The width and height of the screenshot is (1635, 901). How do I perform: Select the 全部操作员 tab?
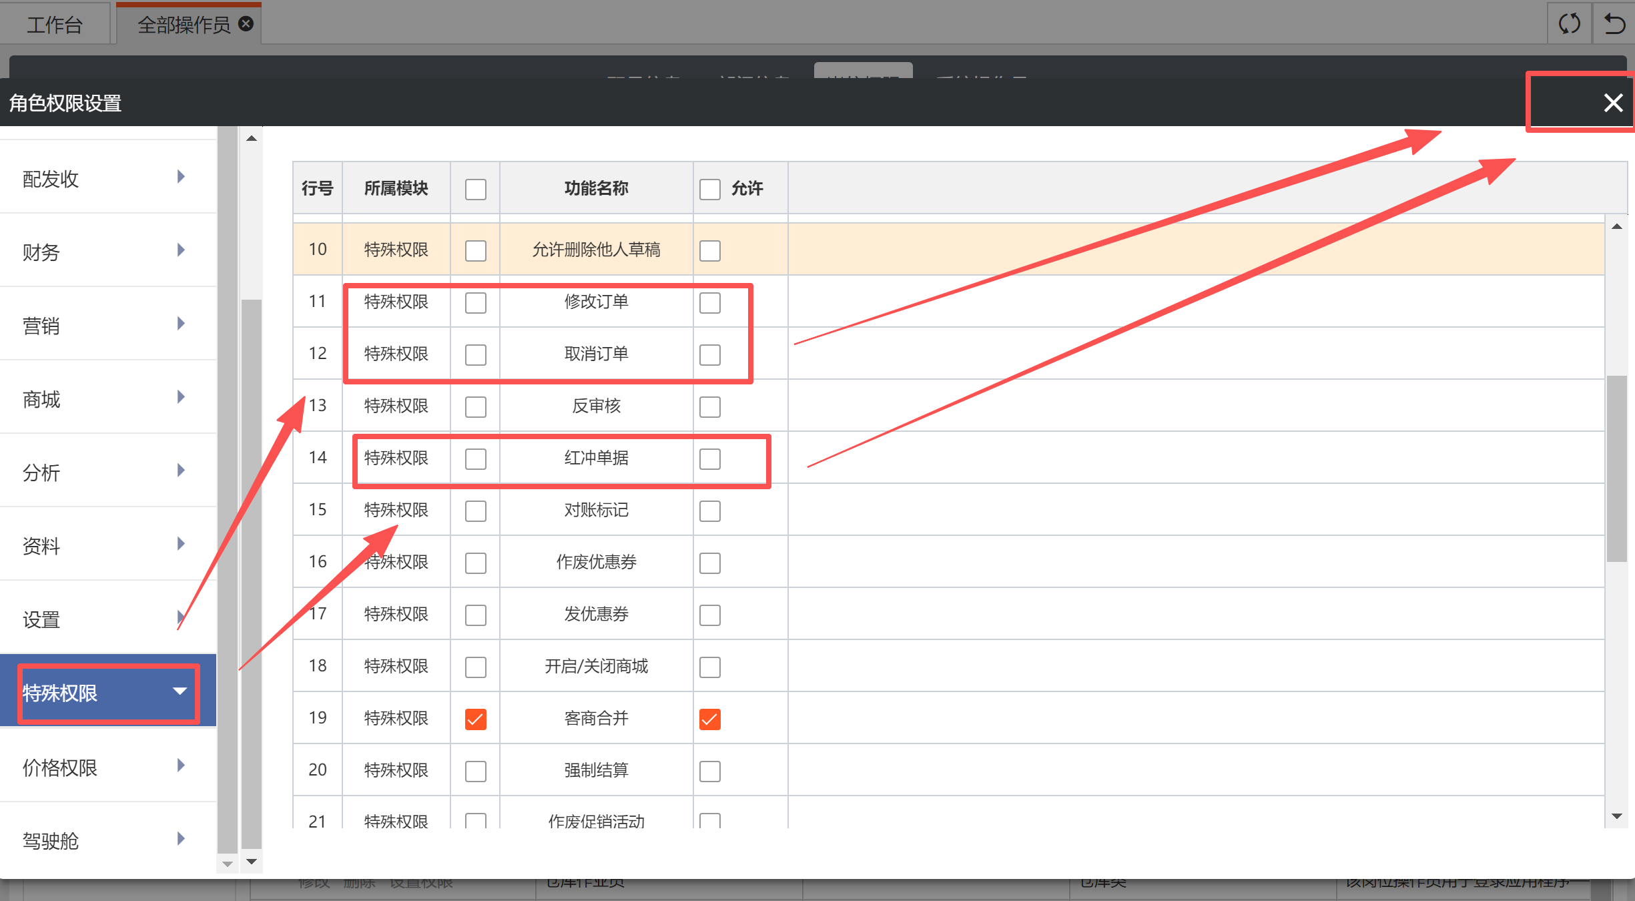(x=184, y=25)
